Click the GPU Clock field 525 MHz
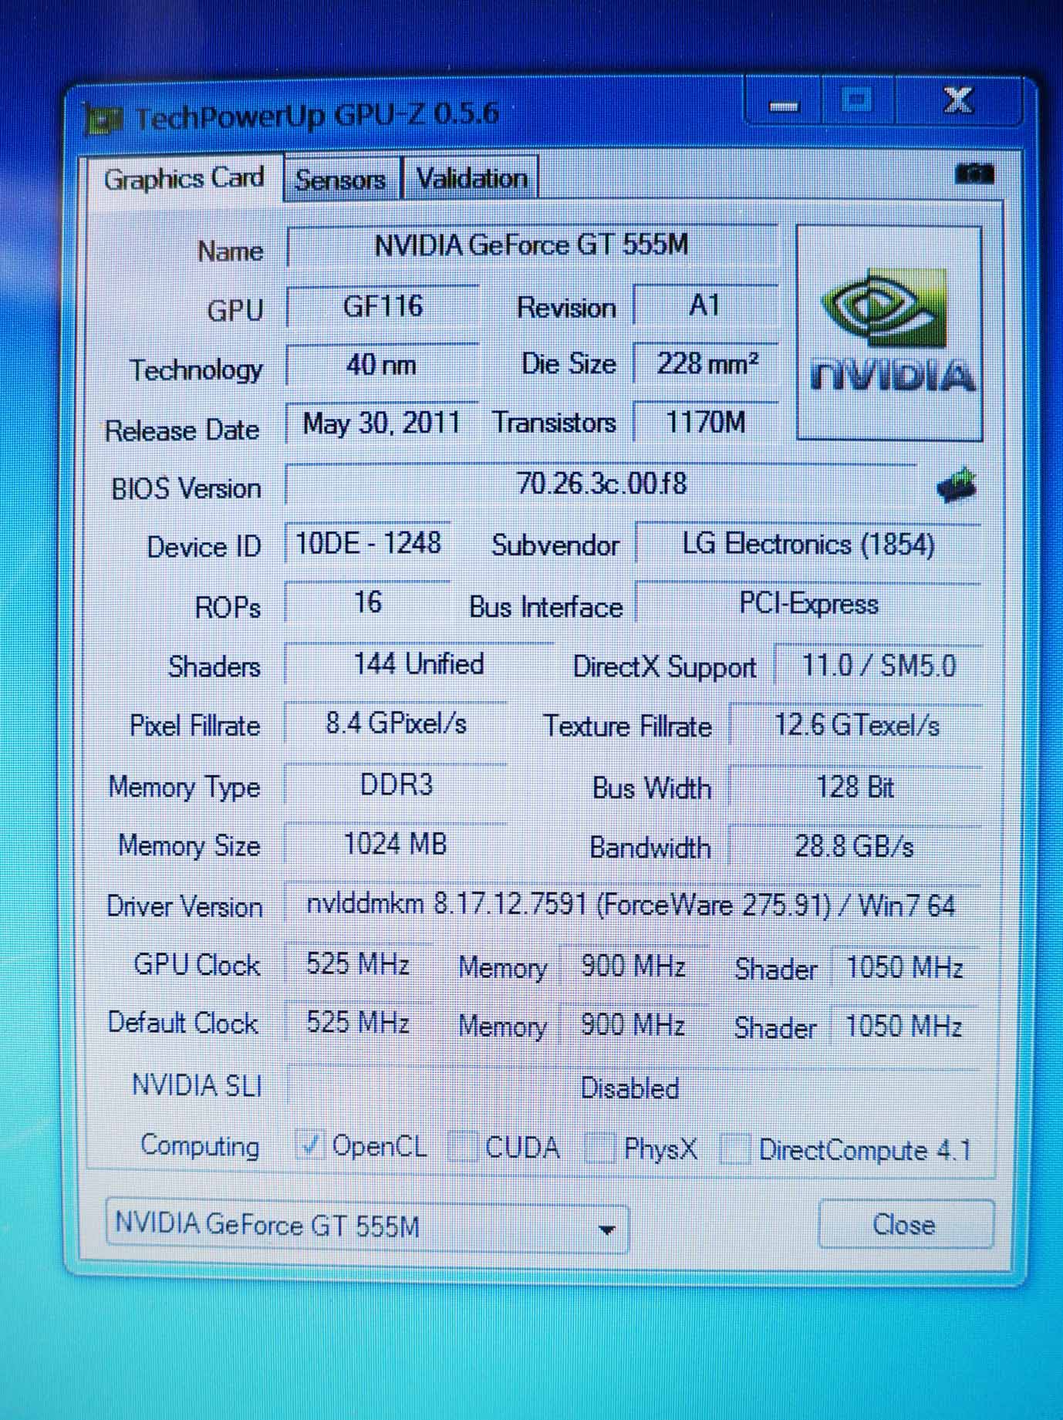The width and height of the screenshot is (1063, 1420). pos(358,964)
